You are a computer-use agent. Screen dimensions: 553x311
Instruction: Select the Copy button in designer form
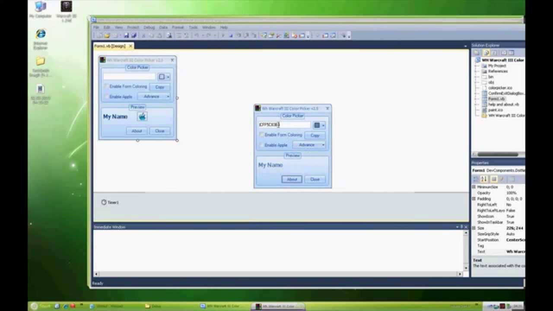[160, 87]
